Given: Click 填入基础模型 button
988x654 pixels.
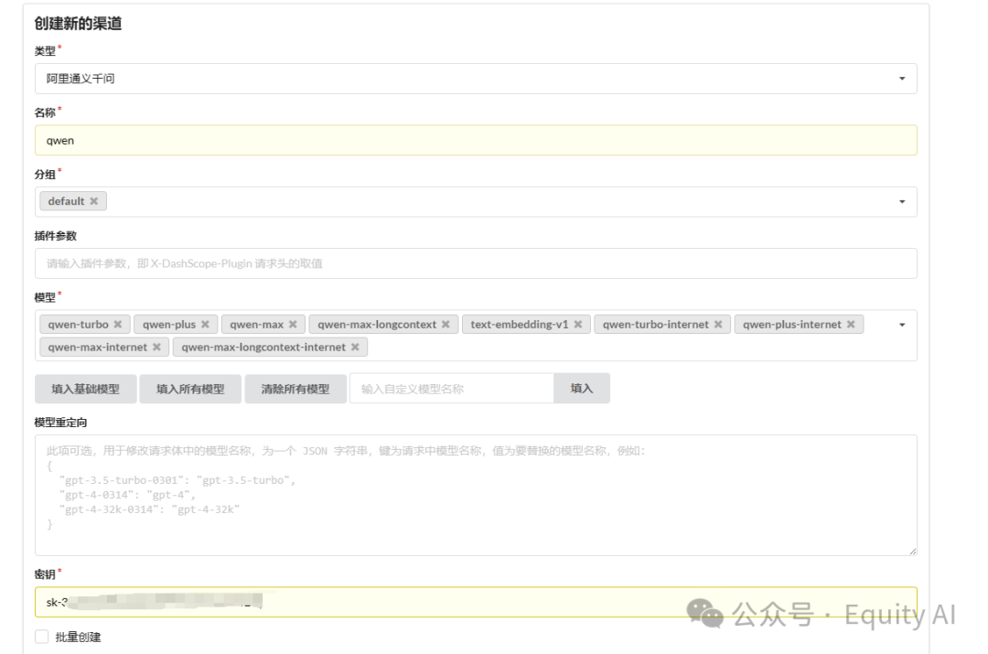Looking at the screenshot, I should click(x=86, y=389).
